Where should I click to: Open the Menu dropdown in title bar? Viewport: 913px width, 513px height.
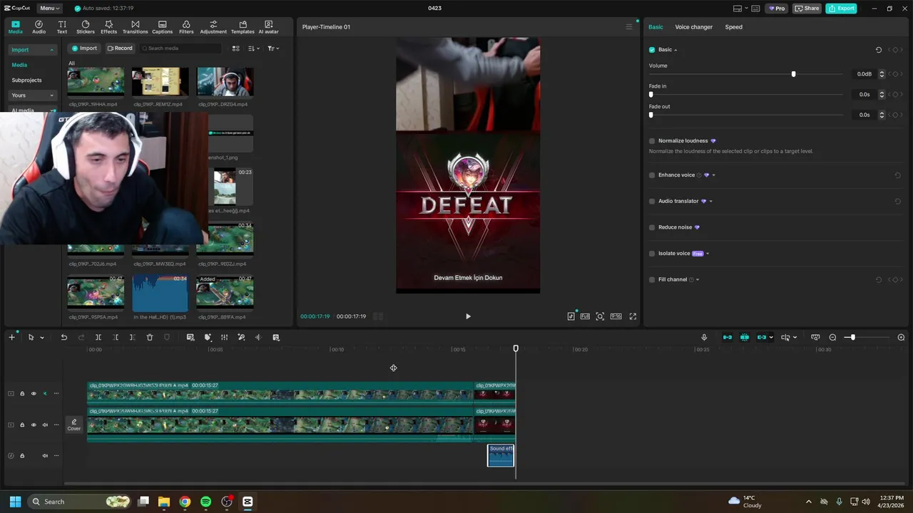(49, 9)
